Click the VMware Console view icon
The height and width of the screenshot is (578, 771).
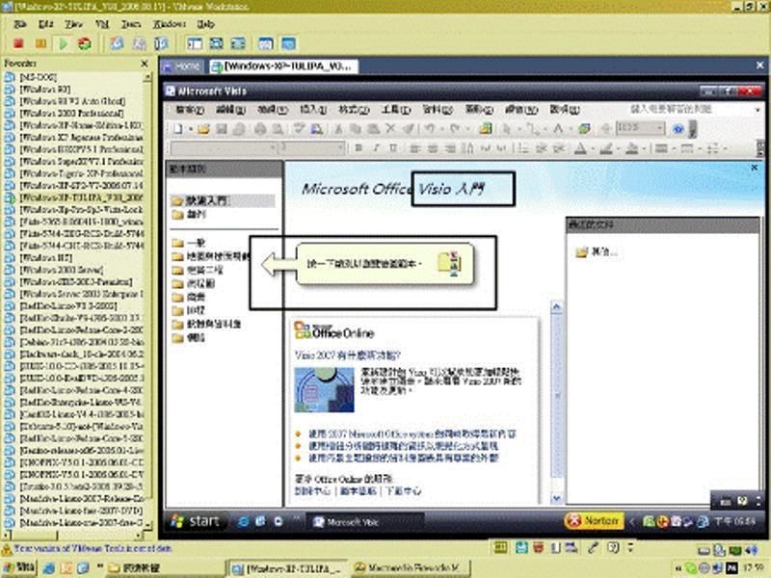(x=288, y=43)
